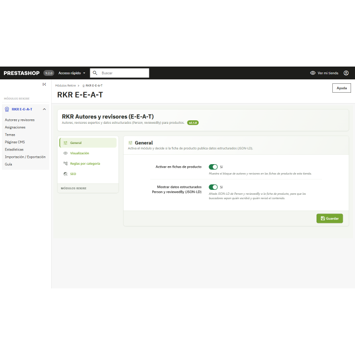Collapse the sidebar menu icon

pos(44,84)
